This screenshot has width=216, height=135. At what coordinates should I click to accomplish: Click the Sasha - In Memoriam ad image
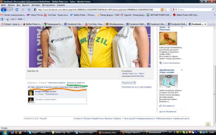[x=168, y=39]
